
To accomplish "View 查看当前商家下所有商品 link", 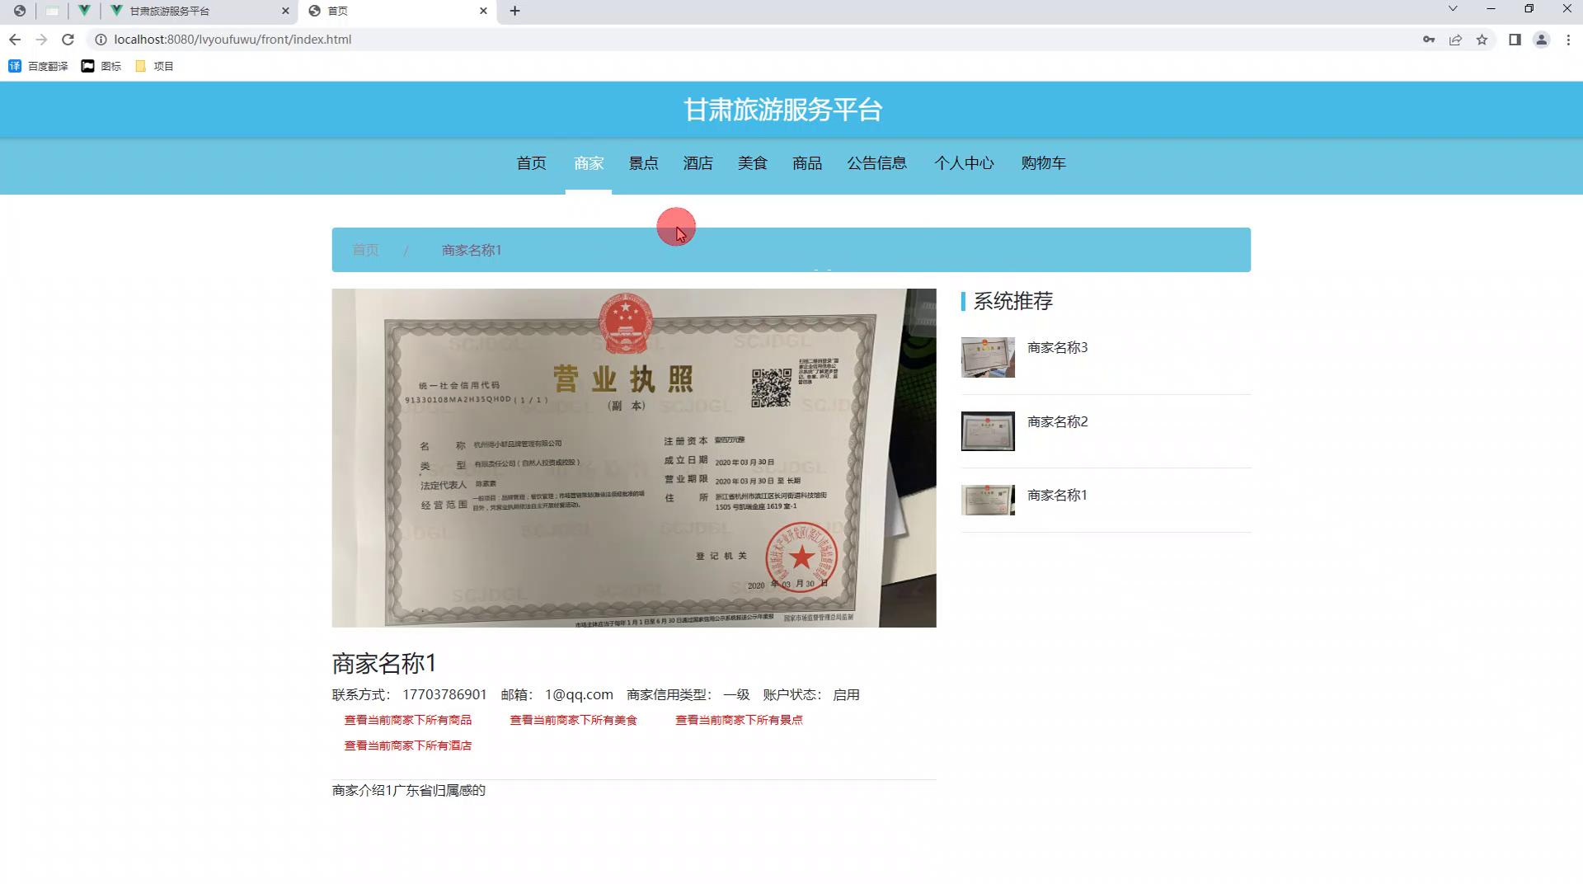I will point(408,720).
